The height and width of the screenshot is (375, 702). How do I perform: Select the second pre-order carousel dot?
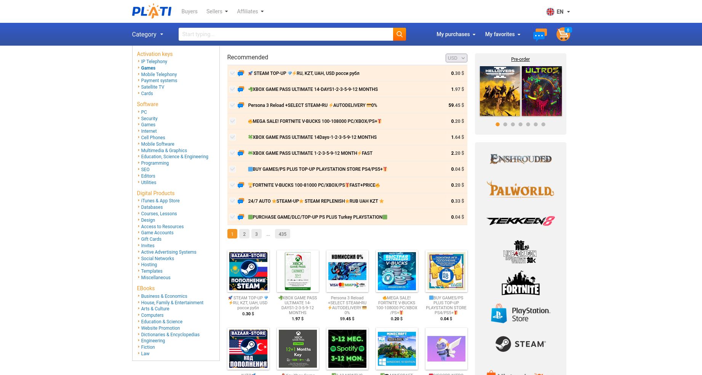pos(505,124)
